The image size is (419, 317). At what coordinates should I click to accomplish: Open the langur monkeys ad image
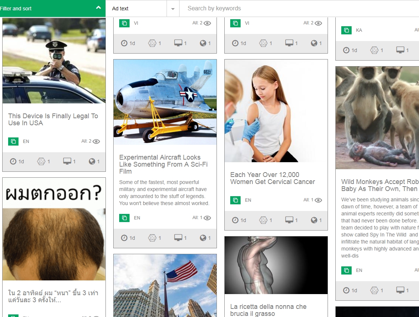(377, 117)
